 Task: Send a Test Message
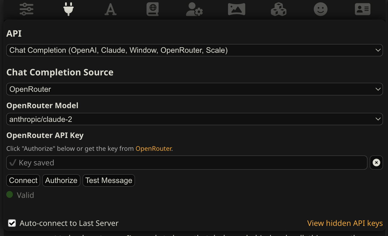(109, 180)
